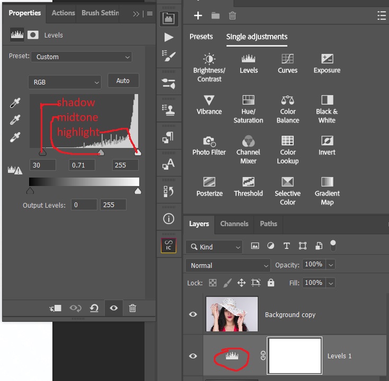Delete the adjustment layer with trash icon
Viewport: 389px width, 381px height.
coord(133,308)
